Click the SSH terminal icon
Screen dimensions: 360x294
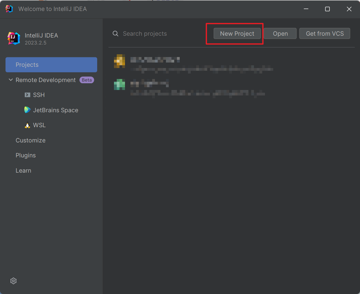pyautogui.click(x=27, y=95)
